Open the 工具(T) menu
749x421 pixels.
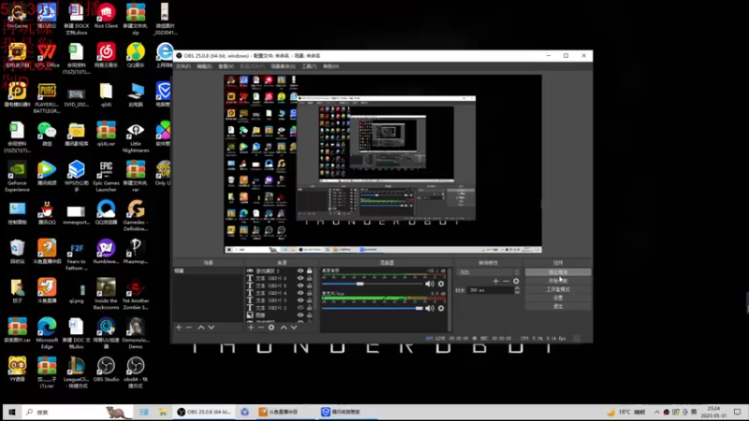point(309,66)
